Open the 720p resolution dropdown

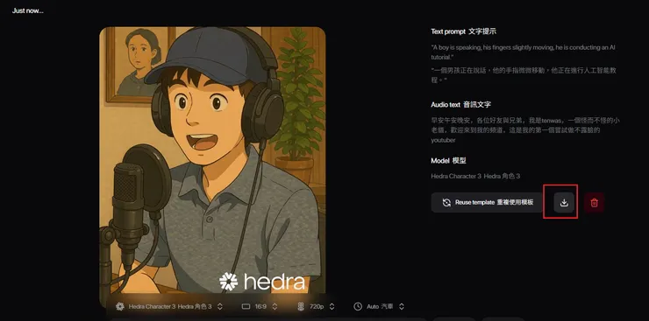click(316, 306)
